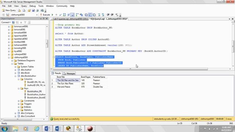
Task: Click the Decrease Indent icon
Action: point(108,15)
